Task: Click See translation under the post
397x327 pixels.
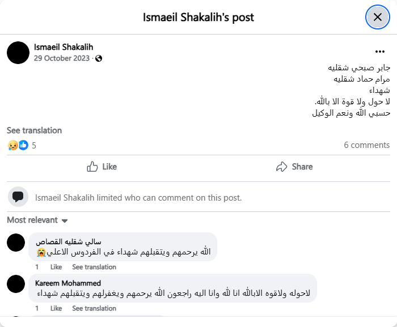Action: (34, 130)
